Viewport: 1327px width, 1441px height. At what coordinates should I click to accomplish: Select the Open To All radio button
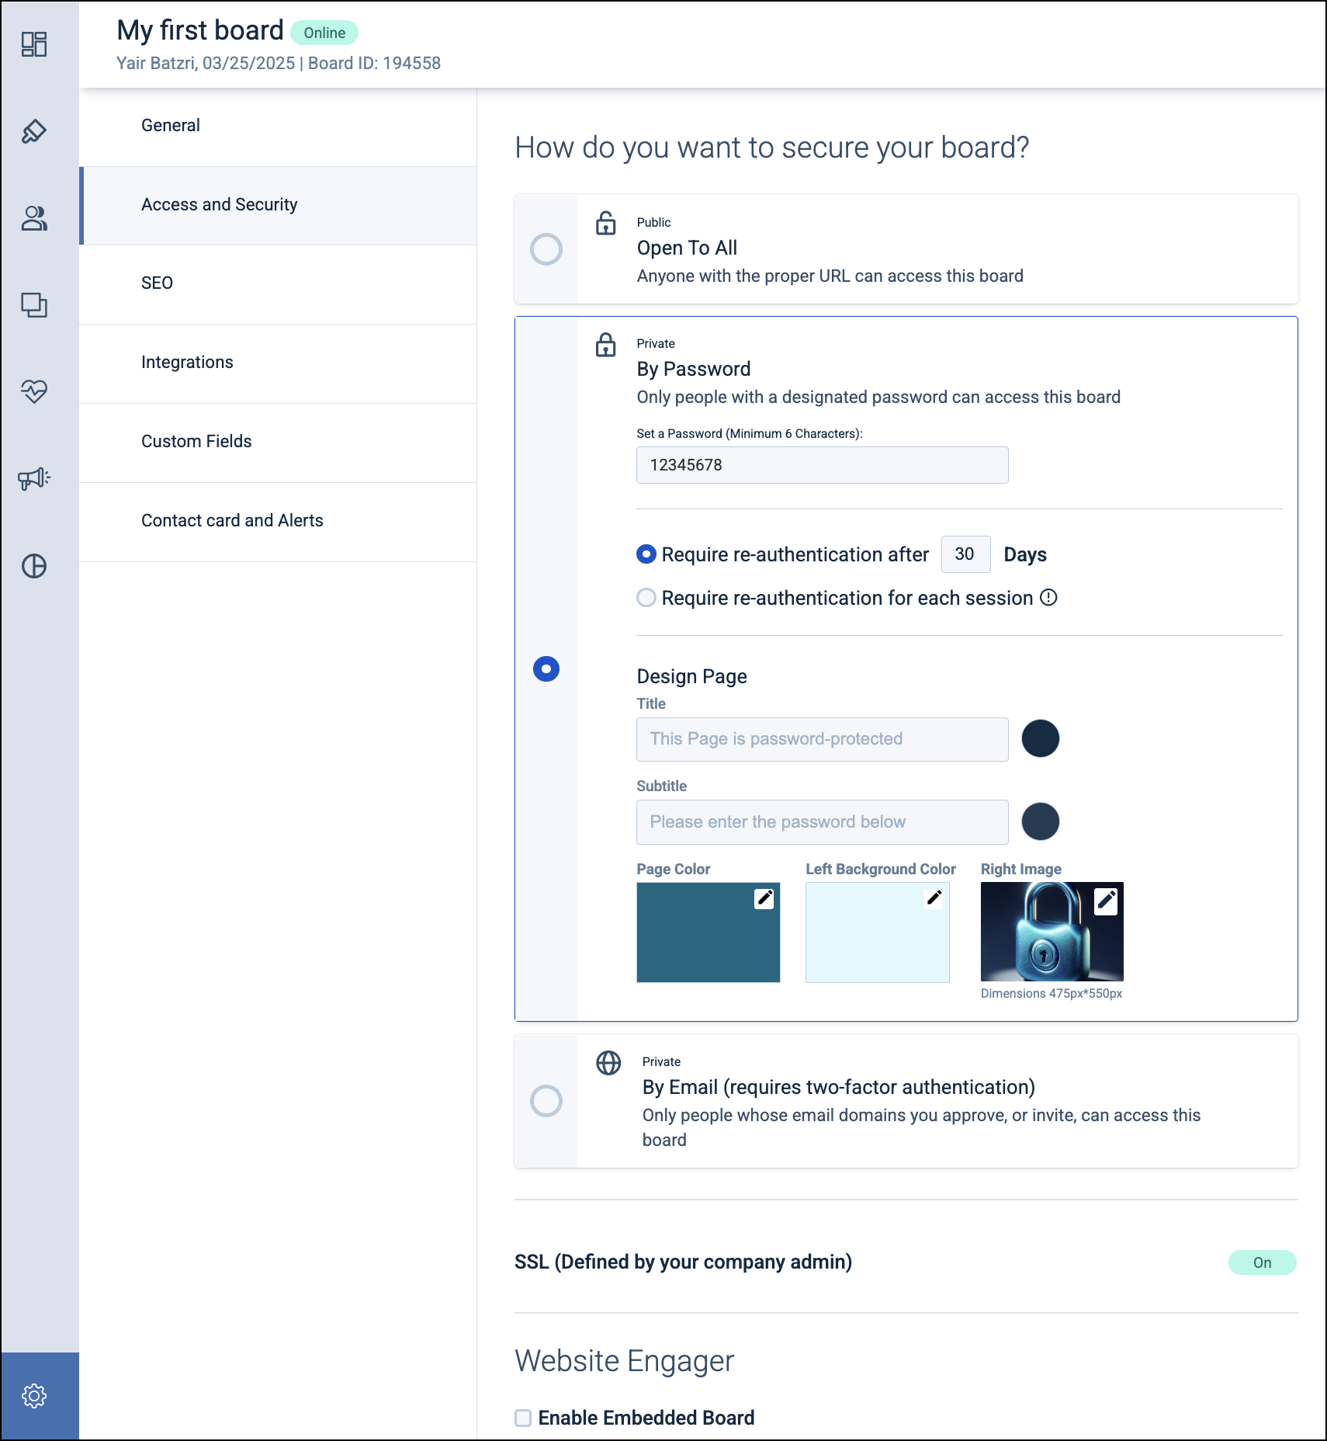point(546,249)
